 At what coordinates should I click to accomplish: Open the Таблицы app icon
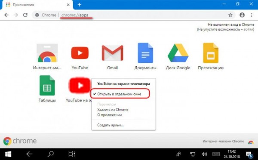[x=47, y=86]
